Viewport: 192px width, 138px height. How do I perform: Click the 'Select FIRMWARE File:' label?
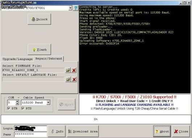point(22,66)
